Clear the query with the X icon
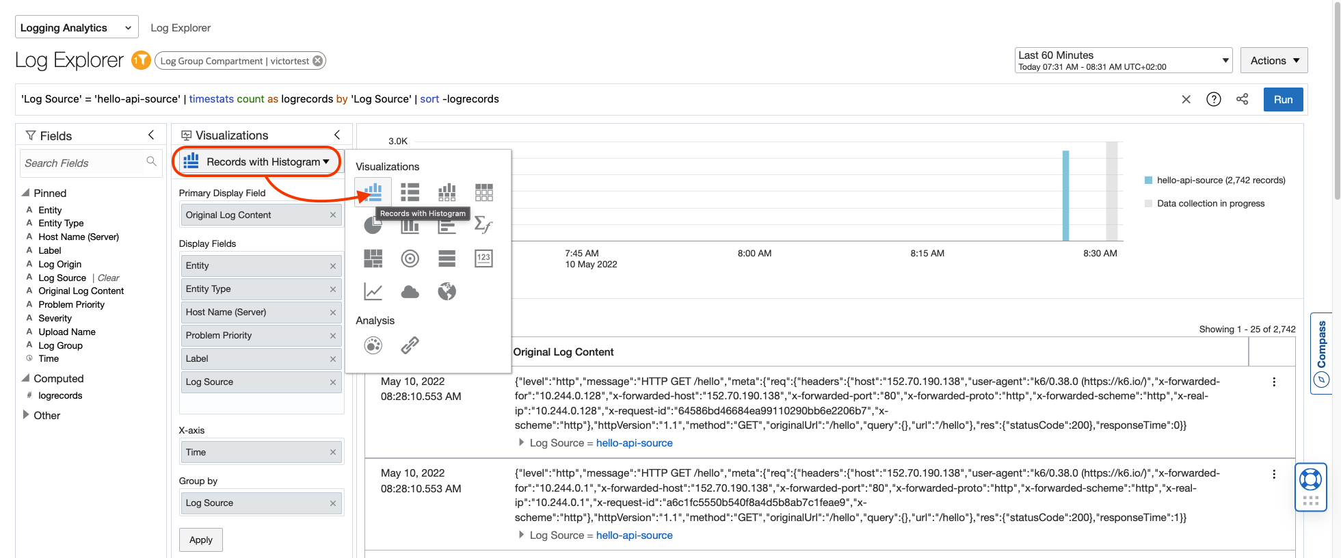Screen dimensions: 1341x558 (1186, 99)
